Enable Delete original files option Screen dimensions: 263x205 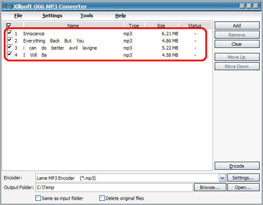[x=102, y=198]
